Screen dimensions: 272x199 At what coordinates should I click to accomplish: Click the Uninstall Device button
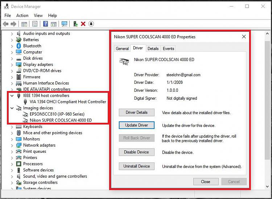(136, 166)
